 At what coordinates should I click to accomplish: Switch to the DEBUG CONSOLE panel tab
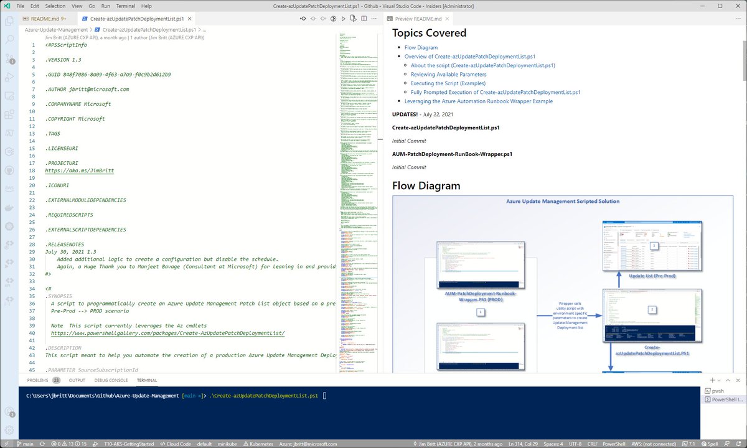click(x=111, y=380)
